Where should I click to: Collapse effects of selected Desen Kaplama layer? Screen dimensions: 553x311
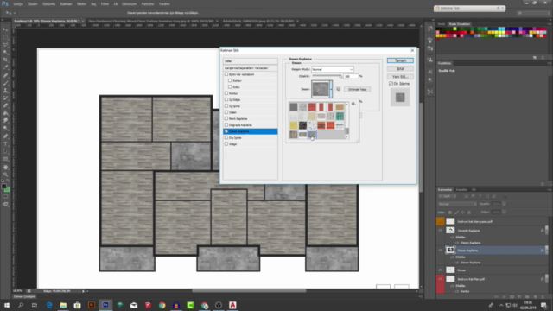pyautogui.click(x=546, y=250)
